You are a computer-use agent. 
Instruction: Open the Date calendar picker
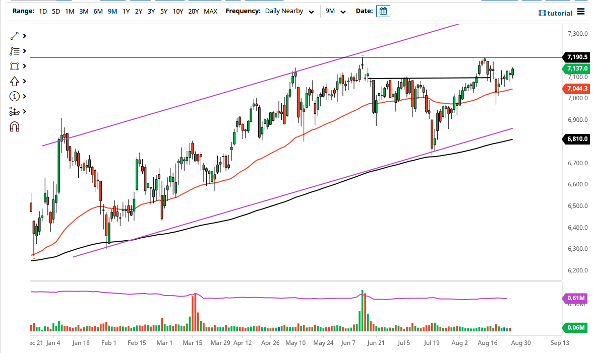(x=383, y=11)
